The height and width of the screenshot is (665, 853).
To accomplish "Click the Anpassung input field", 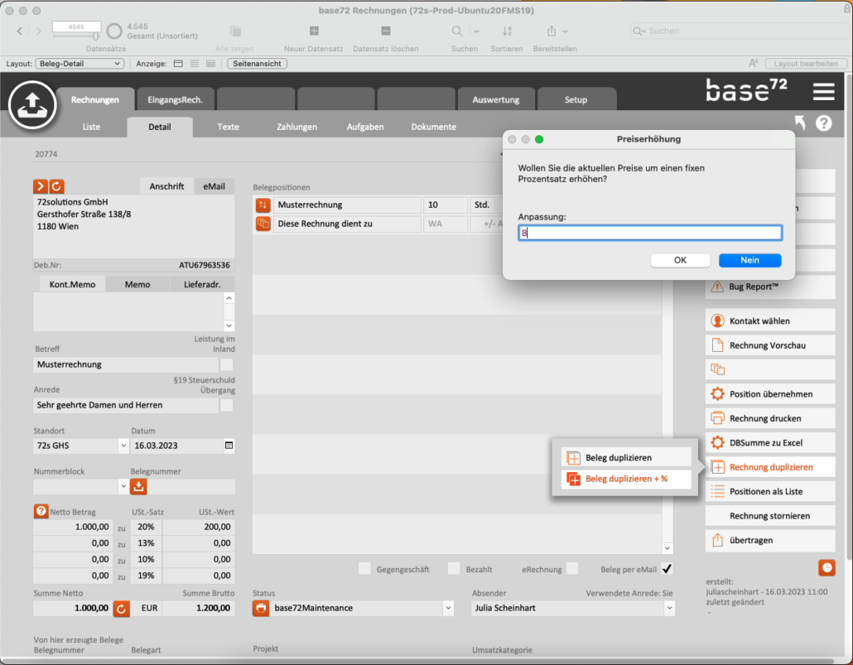I will pos(650,233).
